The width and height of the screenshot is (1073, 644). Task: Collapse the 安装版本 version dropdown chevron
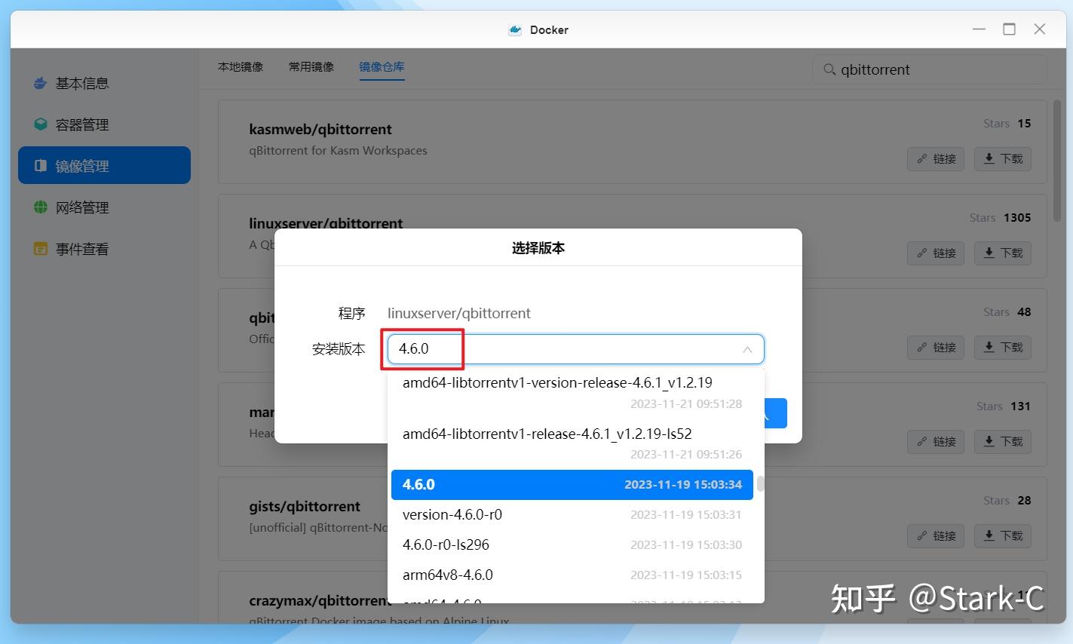pyautogui.click(x=747, y=349)
